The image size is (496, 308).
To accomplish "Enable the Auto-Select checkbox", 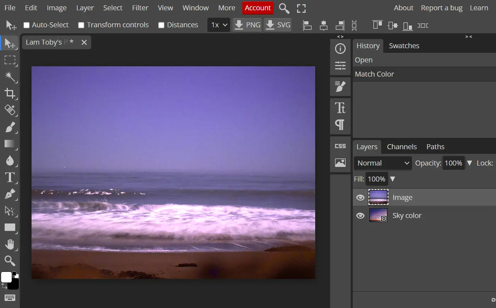I will coord(26,25).
